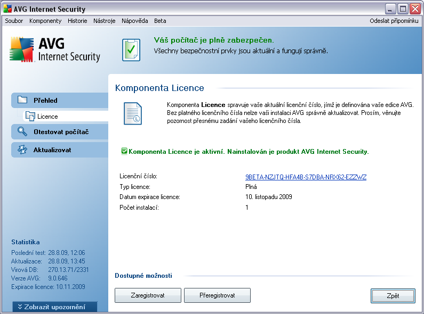Select the Licence tree item
The image size is (424, 314).
click(x=66, y=116)
